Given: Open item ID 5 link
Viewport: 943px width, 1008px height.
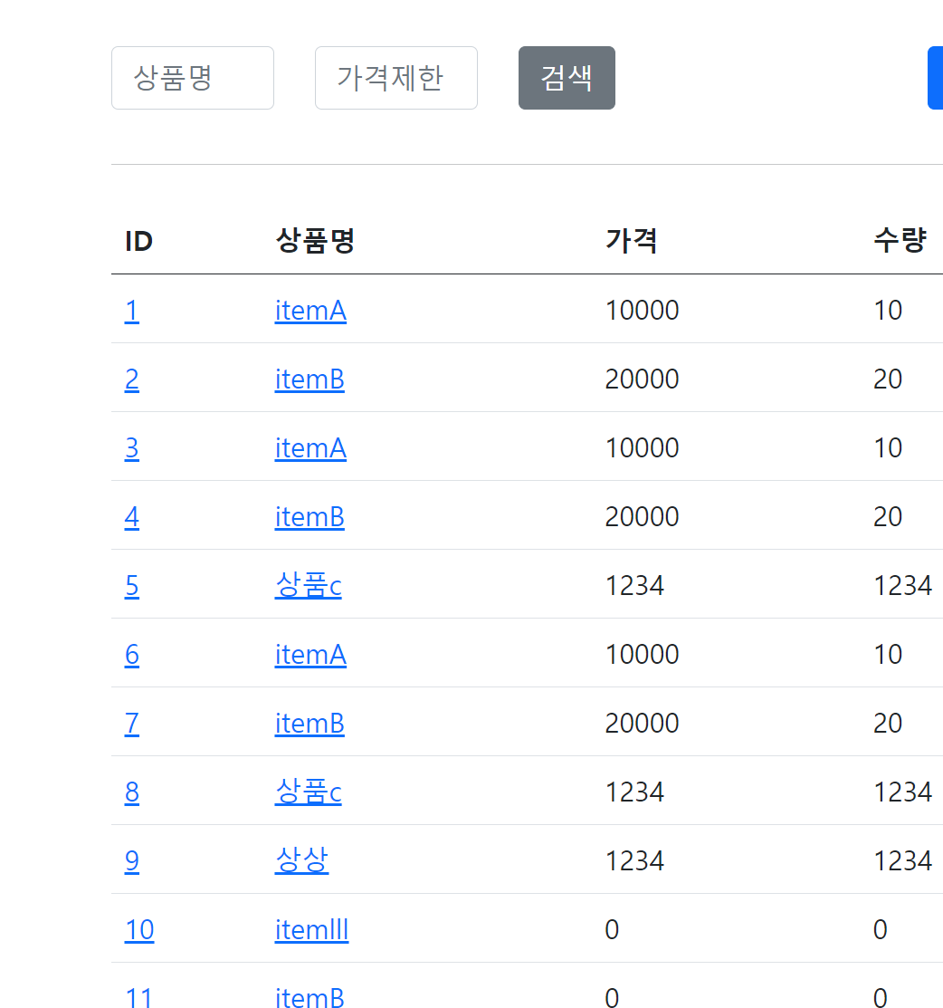Looking at the screenshot, I should (x=132, y=586).
